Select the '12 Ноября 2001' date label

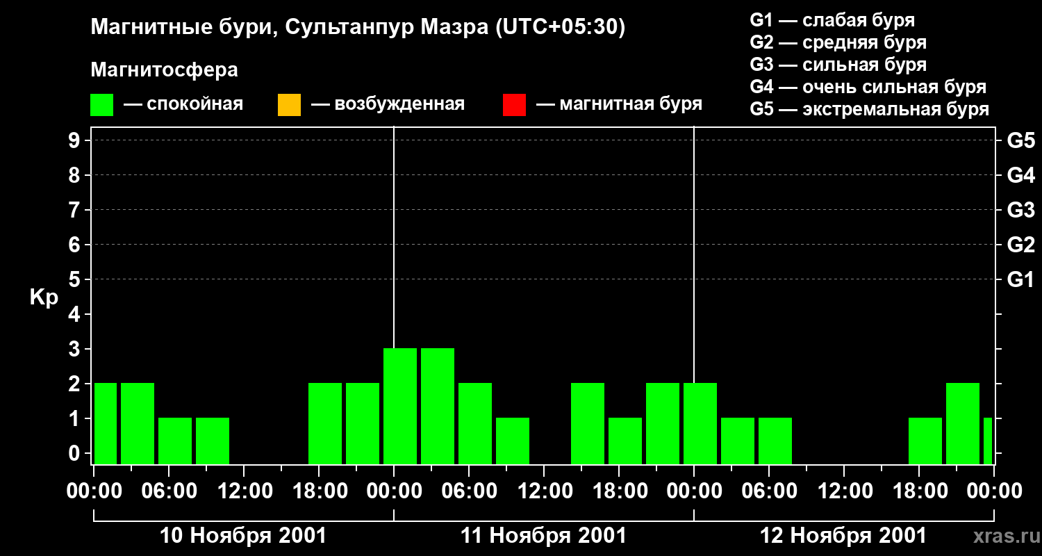point(843,535)
